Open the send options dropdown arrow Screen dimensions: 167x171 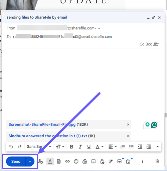[x=30, y=161]
